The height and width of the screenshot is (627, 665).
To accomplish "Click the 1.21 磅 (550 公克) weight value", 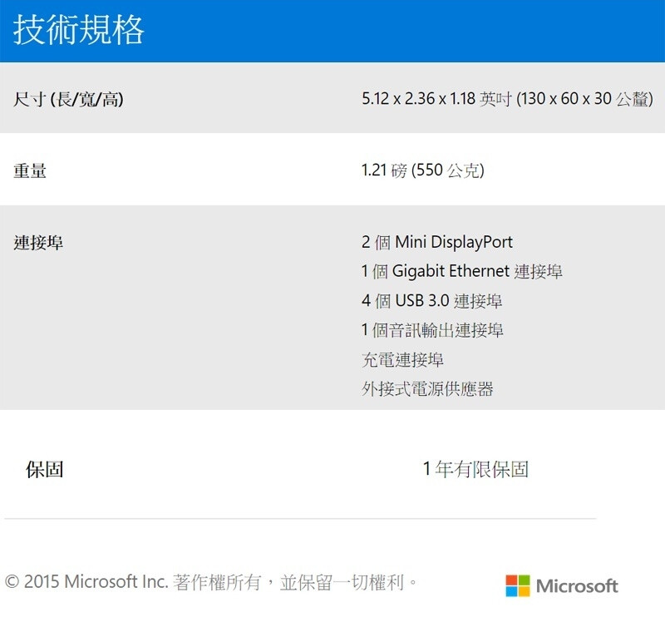I will point(423,170).
